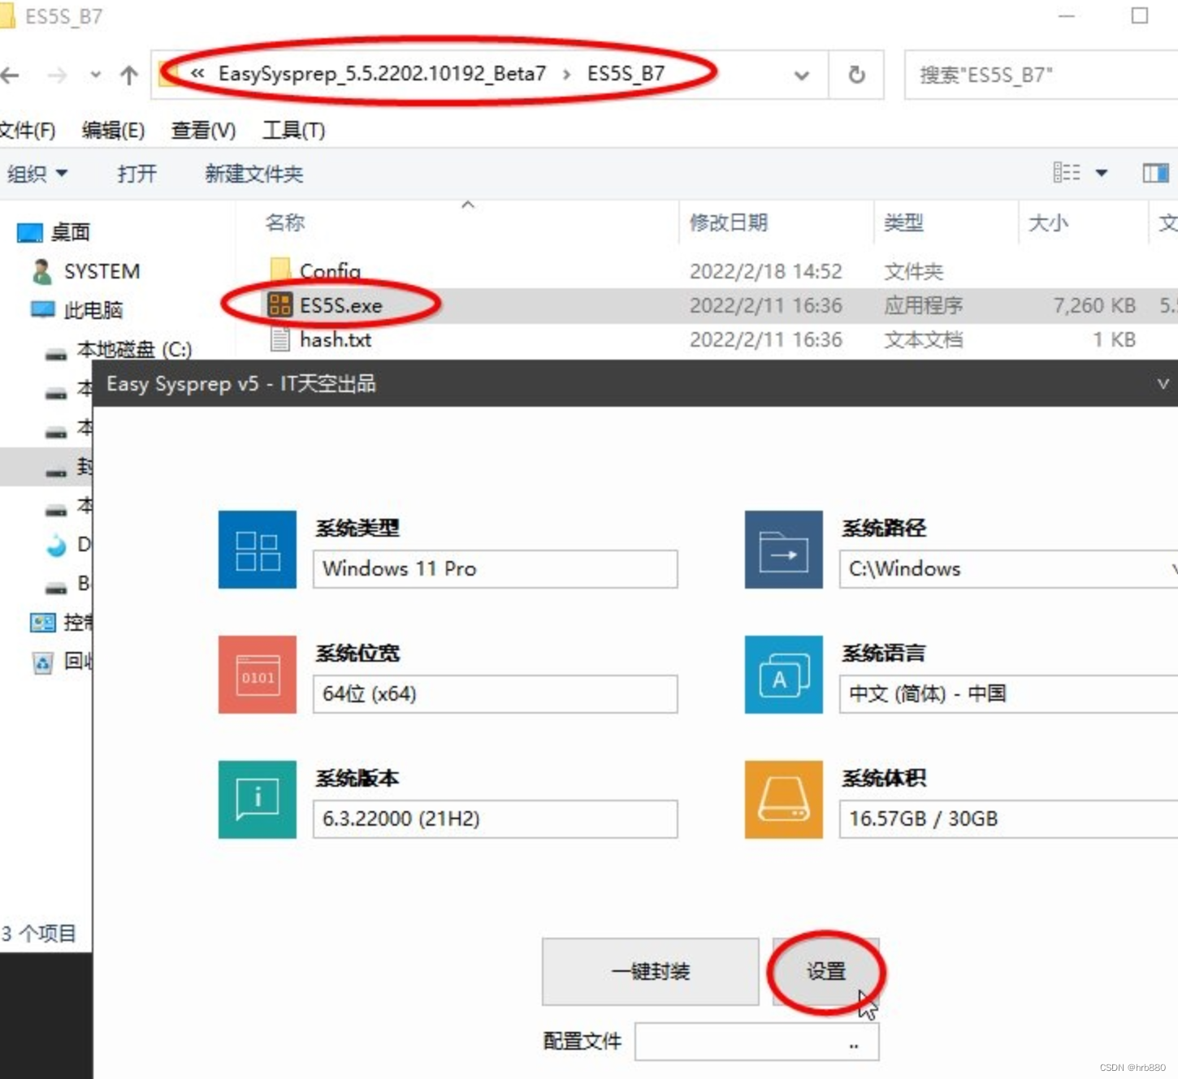Expand the 系统路径 combo box
1178x1079 pixels.
(x=1173, y=569)
